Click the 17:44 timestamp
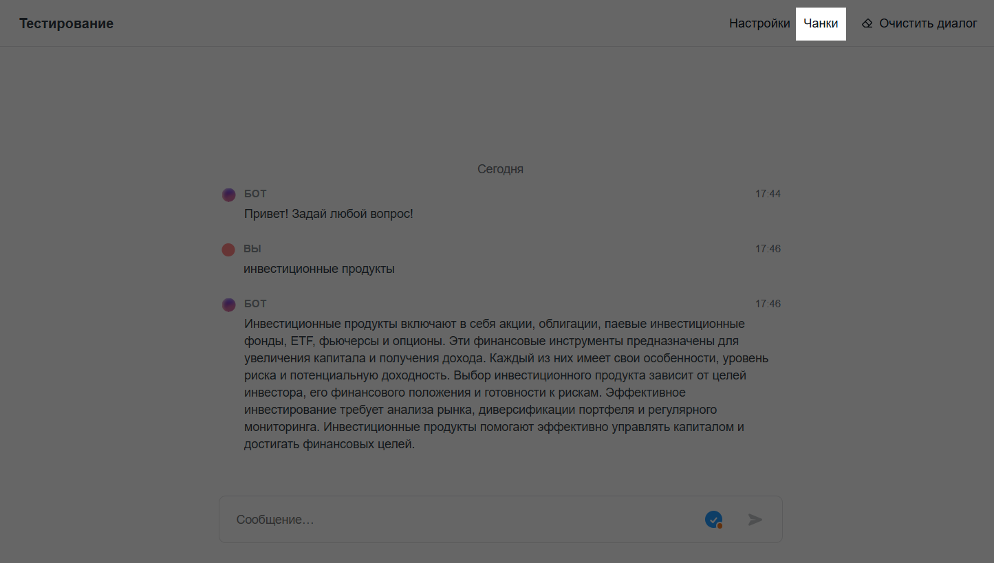994x563 pixels. click(x=768, y=194)
